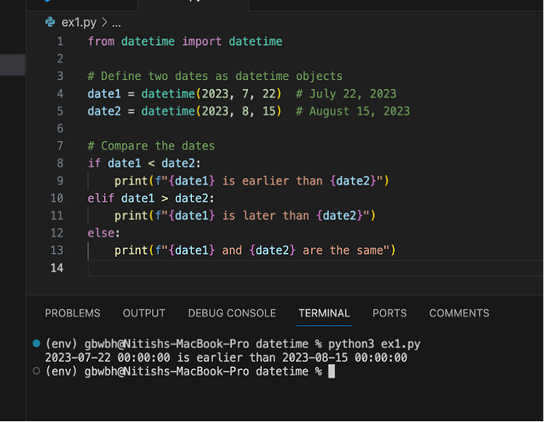Click the '# August 15, 2023' comment
544x422 pixels.
point(353,111)
